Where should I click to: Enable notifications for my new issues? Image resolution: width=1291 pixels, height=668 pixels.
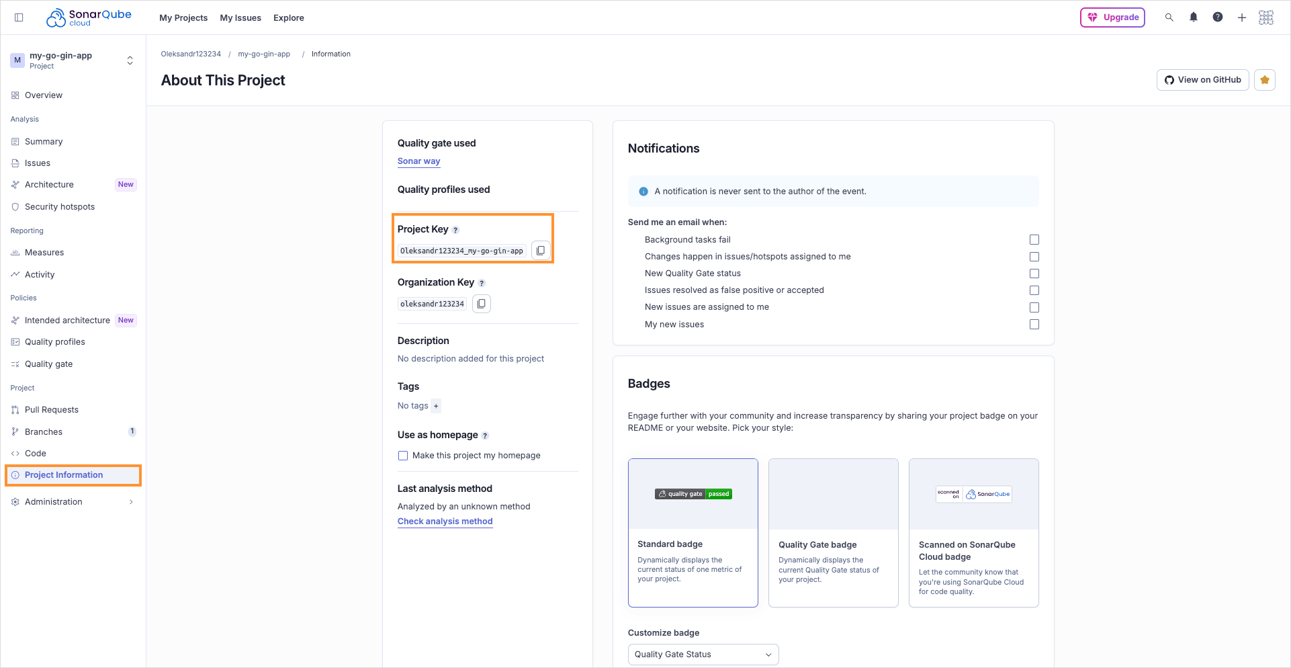coord(1034,324)
